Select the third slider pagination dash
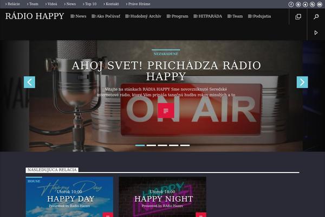Screen dimensions: 325x217 [x=162, y=145]
